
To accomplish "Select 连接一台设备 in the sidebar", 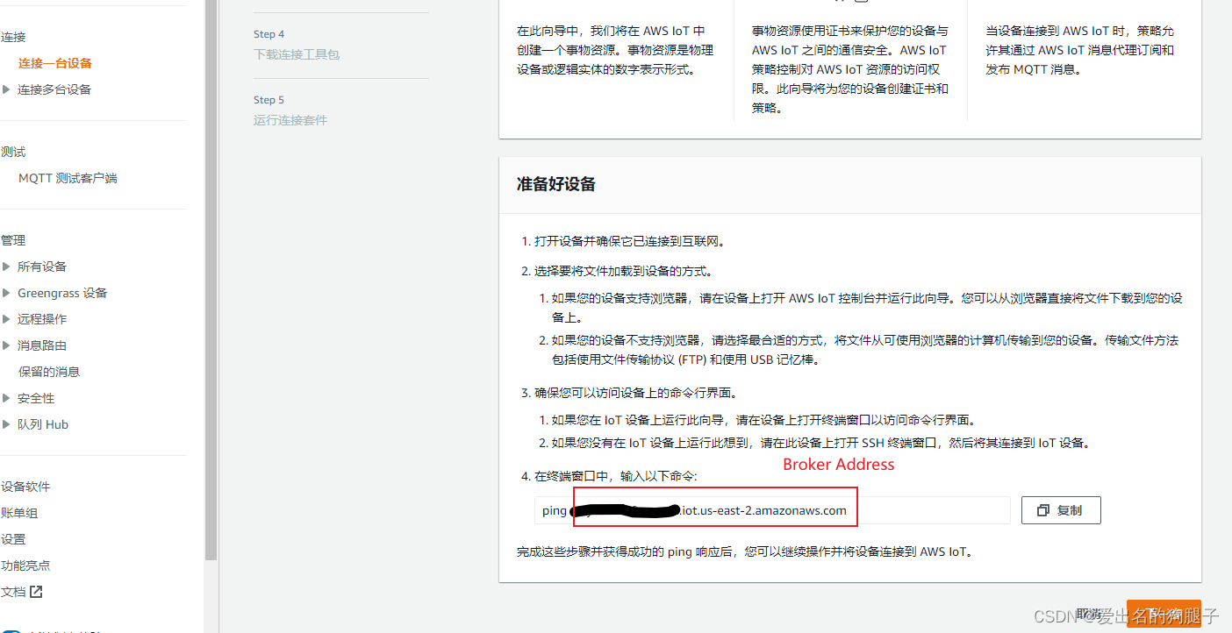I will click(54, 62).
